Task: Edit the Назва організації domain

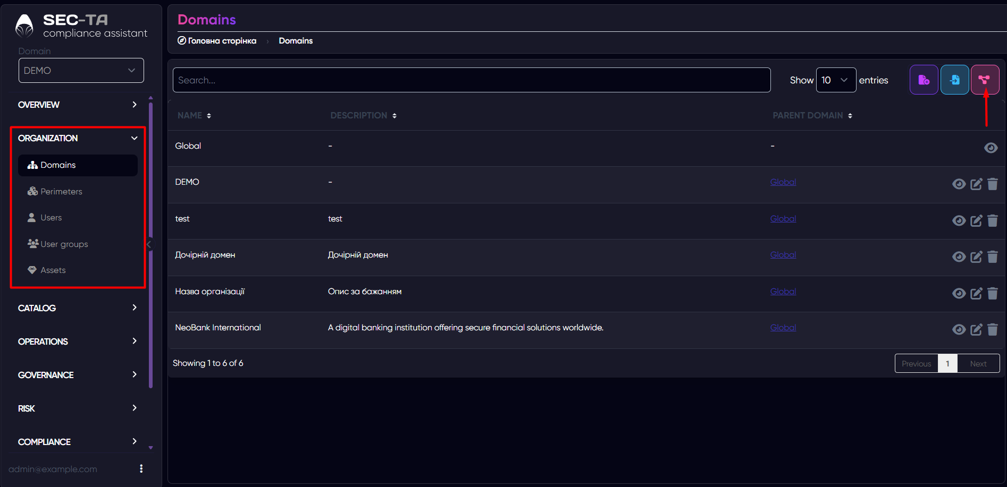Action: click(x=976, y=293)
